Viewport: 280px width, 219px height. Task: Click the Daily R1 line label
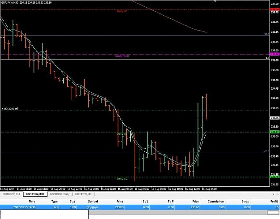click(x=122, y=11)
